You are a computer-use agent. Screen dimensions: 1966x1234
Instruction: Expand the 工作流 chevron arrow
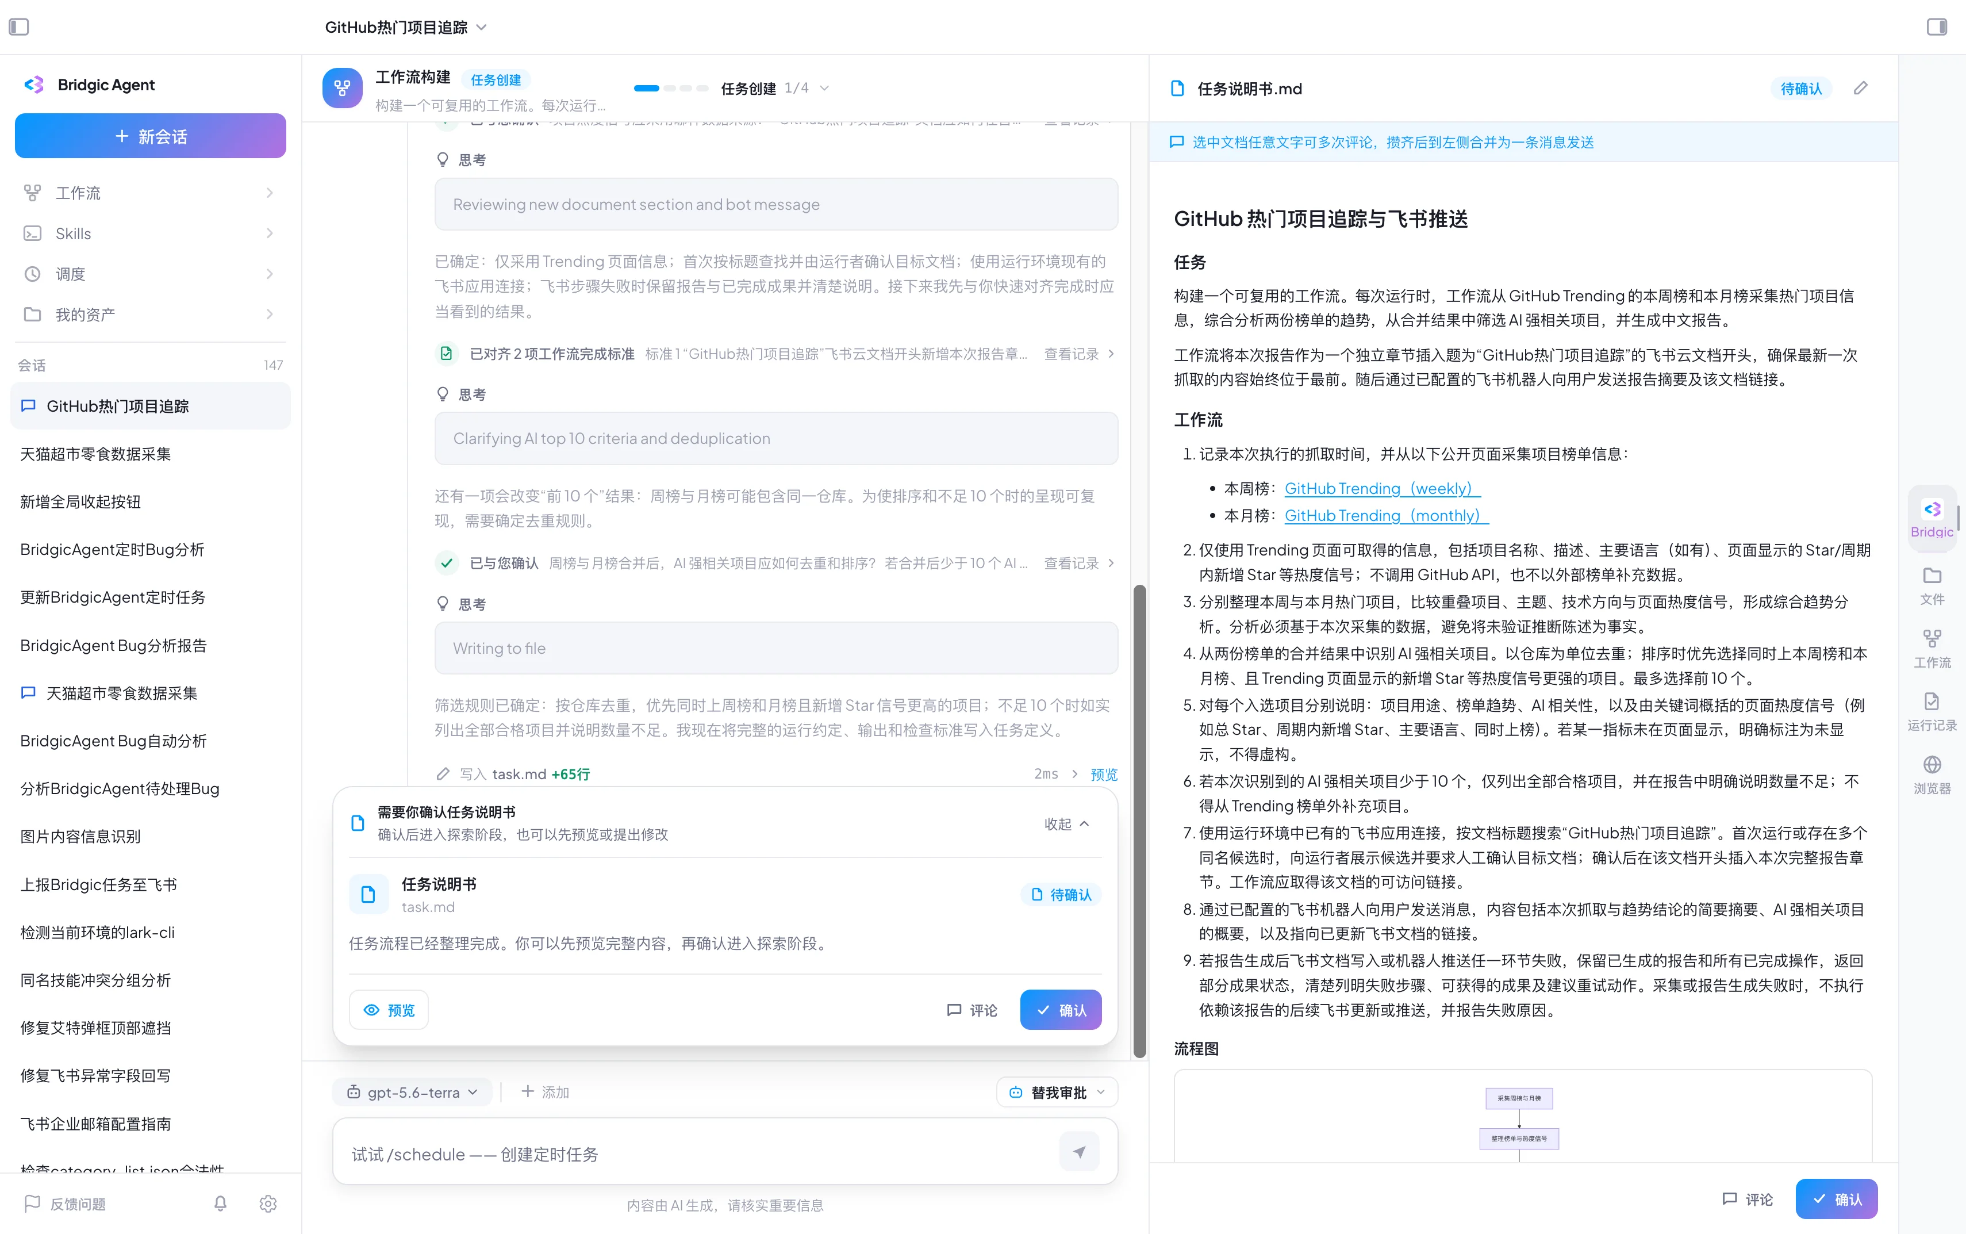pos(269,193)
